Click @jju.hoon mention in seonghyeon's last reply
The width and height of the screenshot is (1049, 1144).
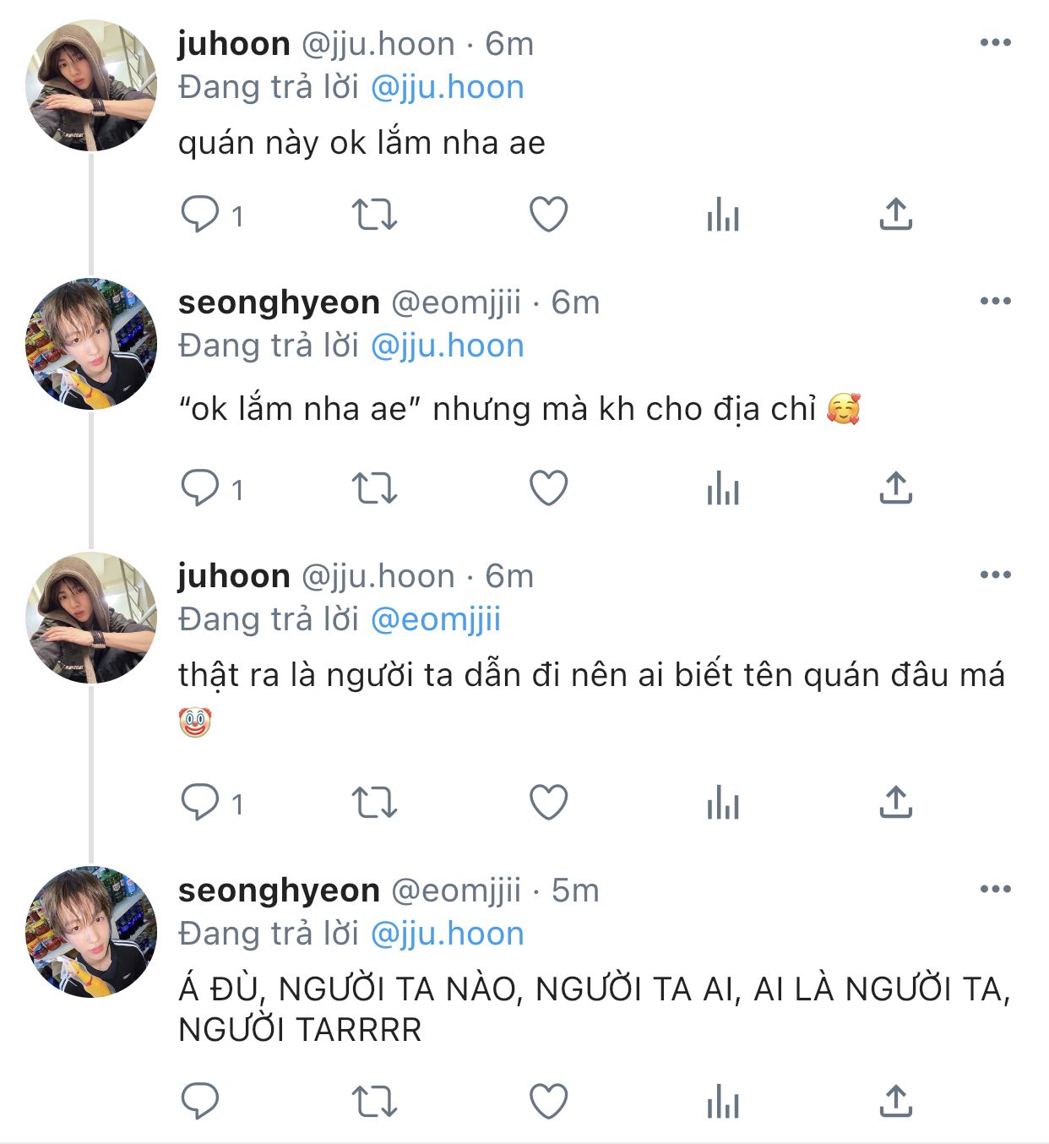coord(447,934)
